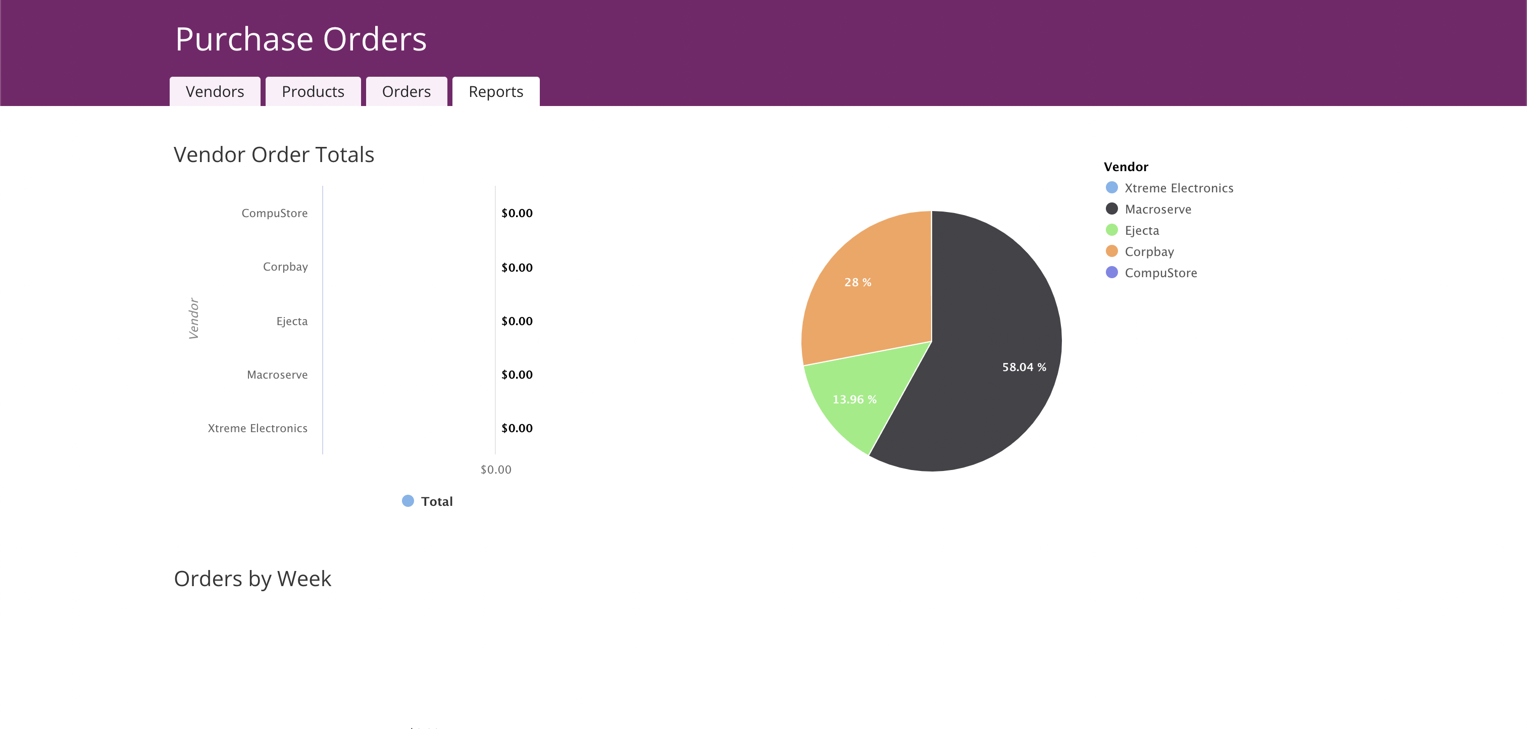Click the Vendor Order Totals heading
This screenshot has width=1527, height=729.
pos(274,154)
